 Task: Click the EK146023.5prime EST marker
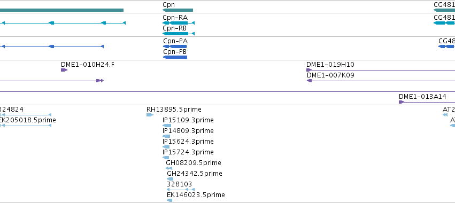pos(169,200)
